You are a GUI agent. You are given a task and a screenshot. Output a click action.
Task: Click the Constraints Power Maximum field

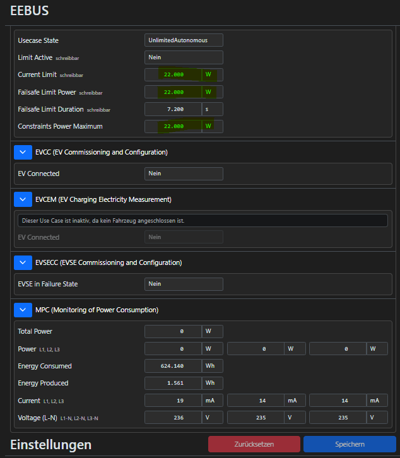click(173, 126)
